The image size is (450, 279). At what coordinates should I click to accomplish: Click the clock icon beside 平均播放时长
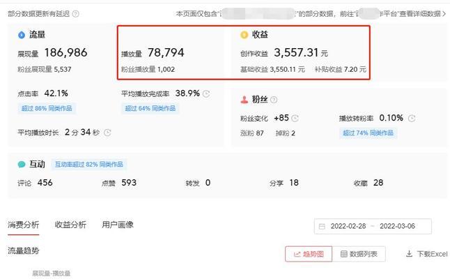107,133
